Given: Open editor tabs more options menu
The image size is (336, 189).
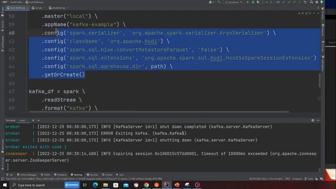Looking at the screenshot, I should pos(318,8).
